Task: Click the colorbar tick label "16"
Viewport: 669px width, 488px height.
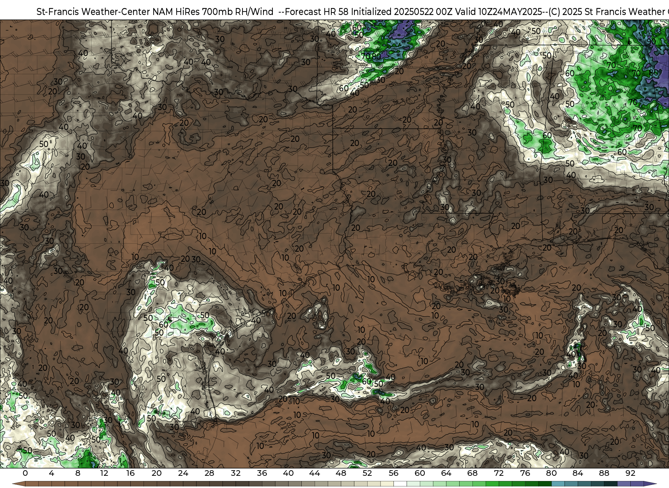Action: pyautogui.click(x=130, y=473)
